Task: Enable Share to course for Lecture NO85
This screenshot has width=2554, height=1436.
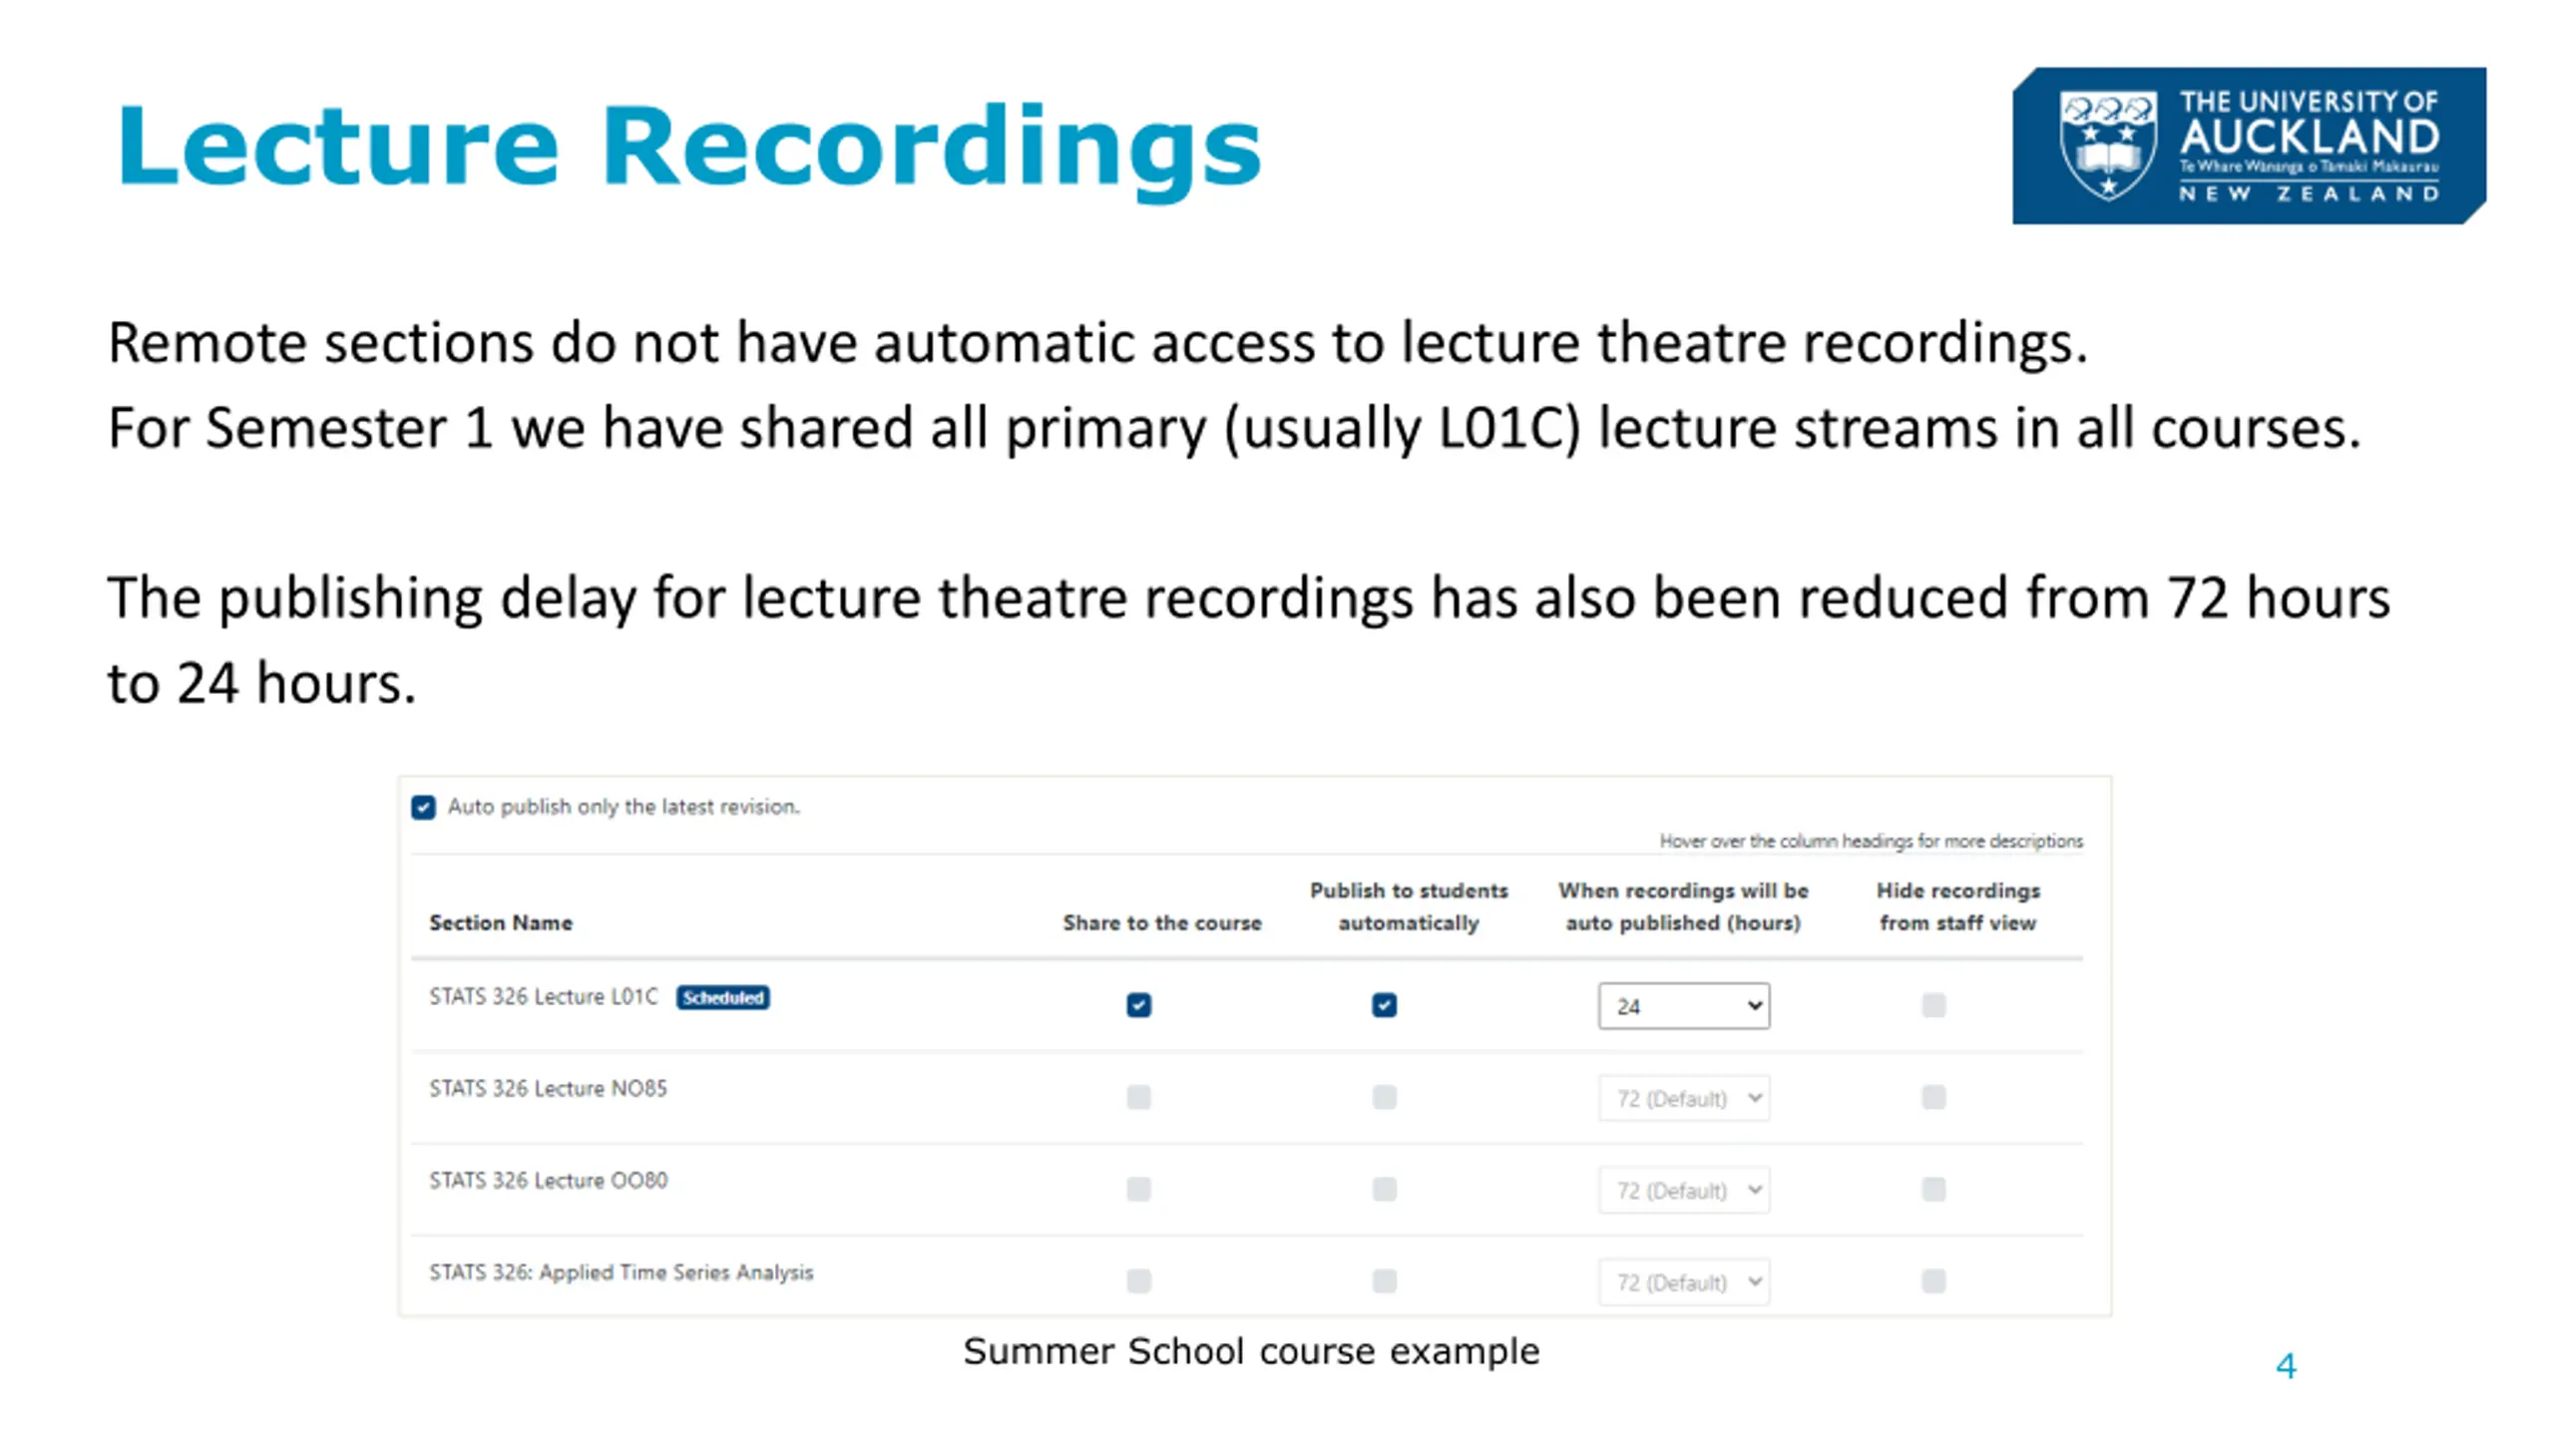Action: pyautogui.click(x=1138, y=1097)
